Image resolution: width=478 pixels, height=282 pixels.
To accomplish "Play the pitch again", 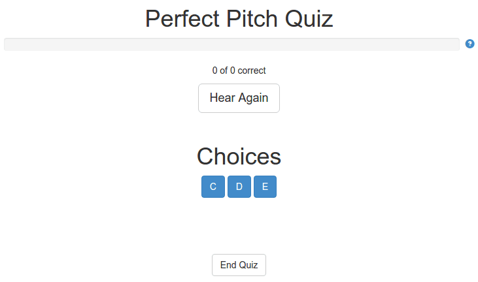I will [239, 99].
